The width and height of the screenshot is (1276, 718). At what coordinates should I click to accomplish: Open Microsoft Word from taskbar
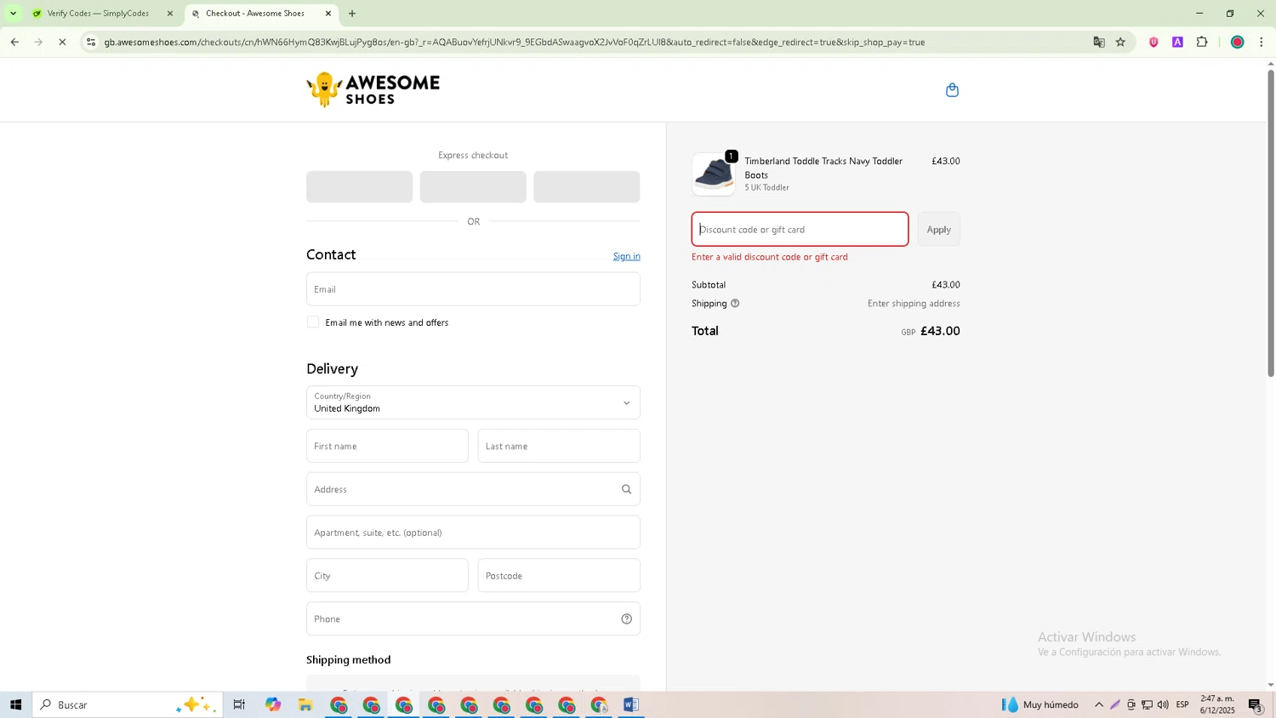(630, 704)
